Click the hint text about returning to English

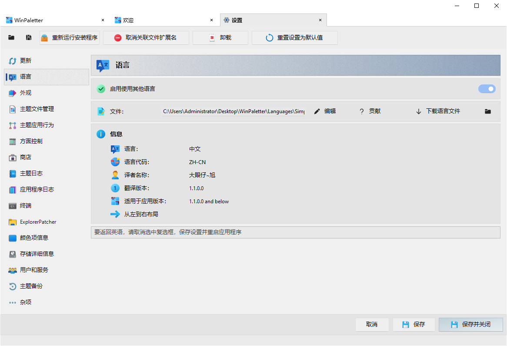pos(168,232)
